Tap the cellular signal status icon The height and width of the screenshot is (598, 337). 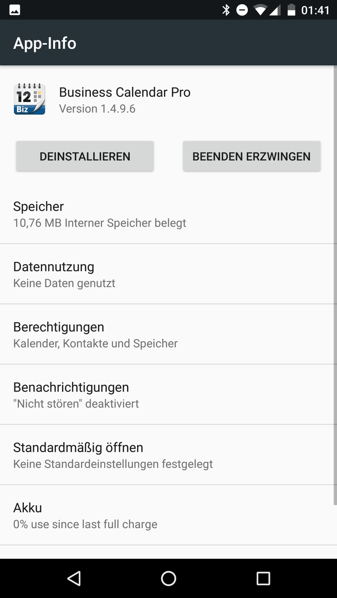[x=275, y=11]
